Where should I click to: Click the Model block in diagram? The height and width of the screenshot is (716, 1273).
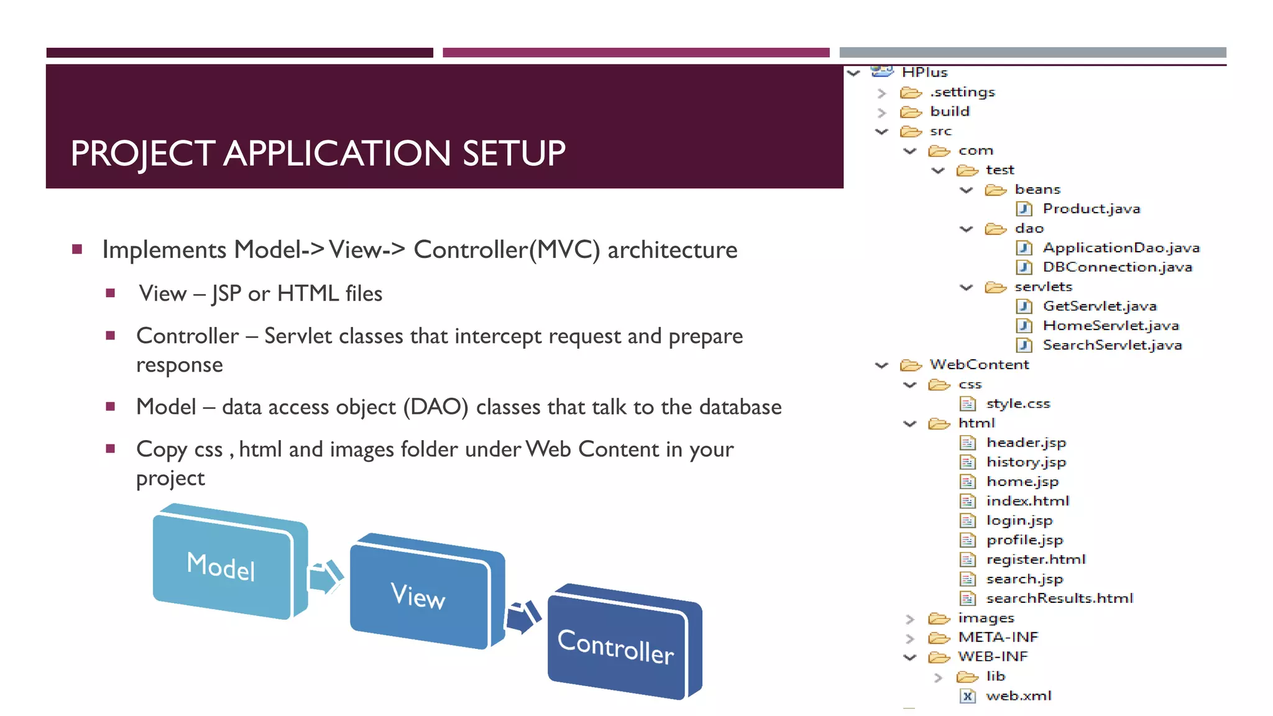pos(221,566)
